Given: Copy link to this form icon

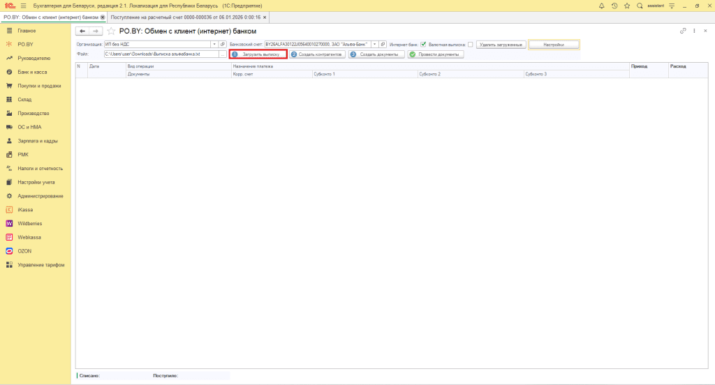Looking at the screenshot, I should (683, 31).
